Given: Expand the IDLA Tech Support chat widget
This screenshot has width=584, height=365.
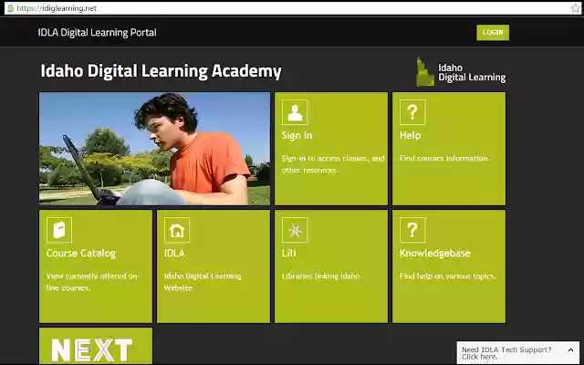Looking at the screenshot, I should click(570, 350).
